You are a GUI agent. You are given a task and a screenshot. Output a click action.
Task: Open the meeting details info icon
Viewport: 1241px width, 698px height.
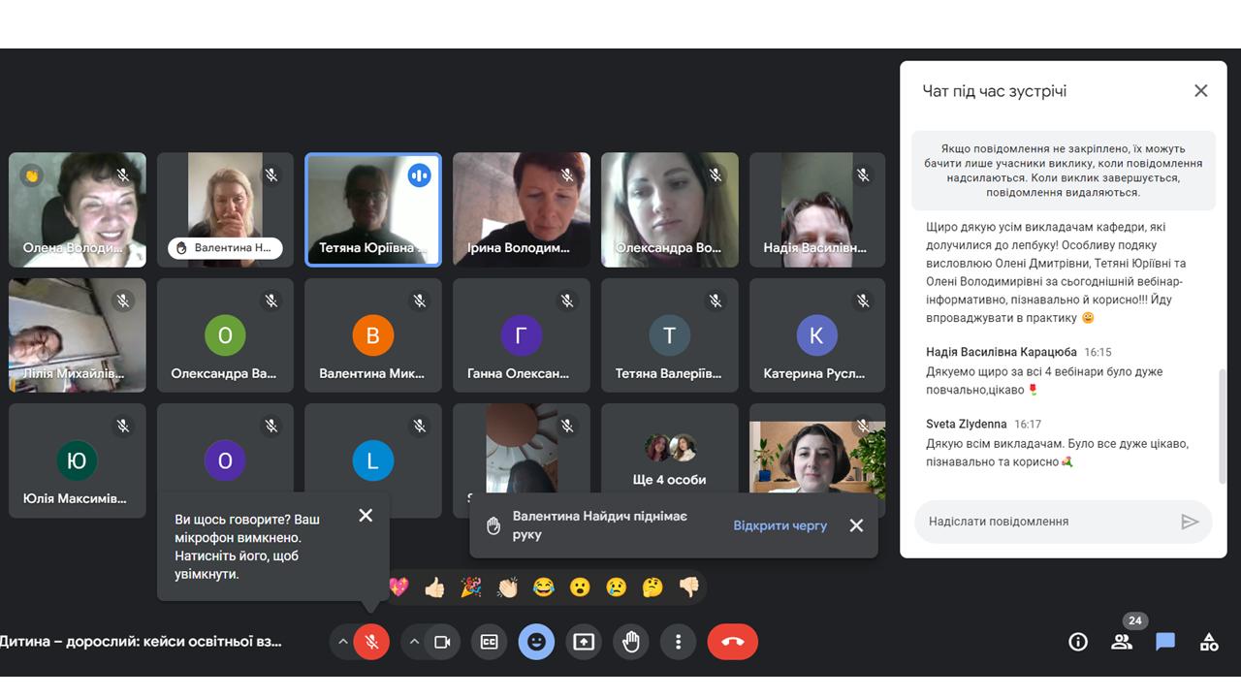click(1077, 642)
